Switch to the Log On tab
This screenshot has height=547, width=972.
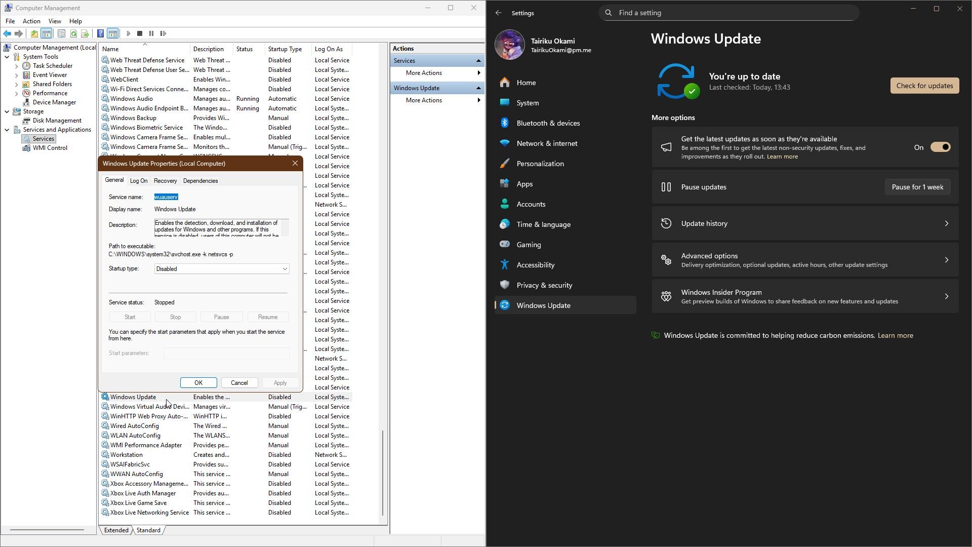pos(139,181)
